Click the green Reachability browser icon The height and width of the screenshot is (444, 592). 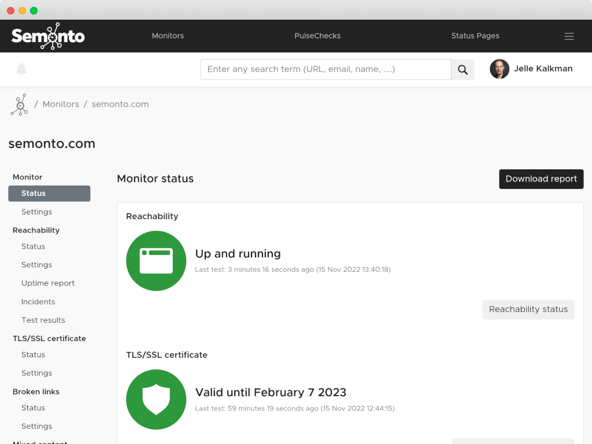156,261
